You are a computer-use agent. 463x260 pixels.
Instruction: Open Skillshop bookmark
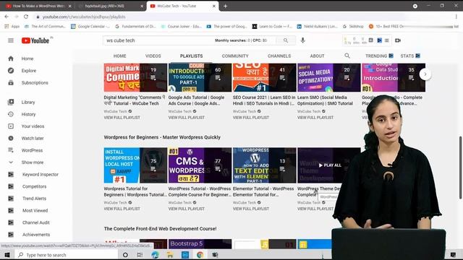click(x=353, y=27)
